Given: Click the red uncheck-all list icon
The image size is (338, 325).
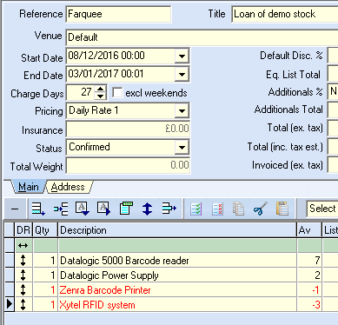Looking at the screenshot, I should pyautogui.click(x=217, y=209).
